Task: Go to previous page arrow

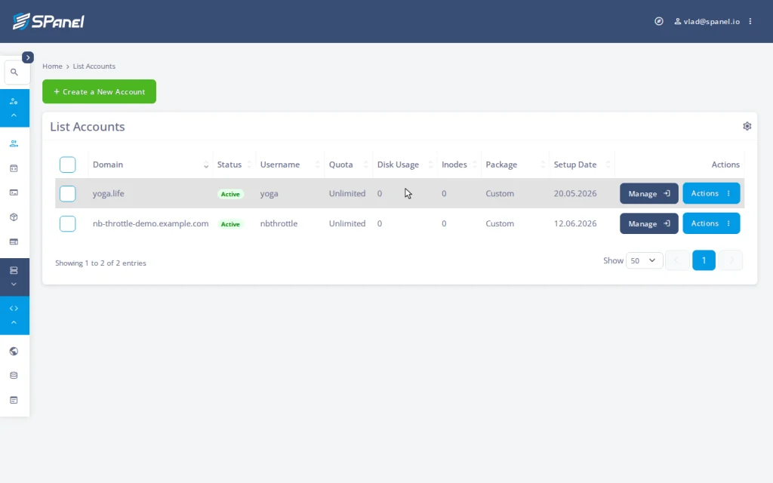Action: [677, 260]
